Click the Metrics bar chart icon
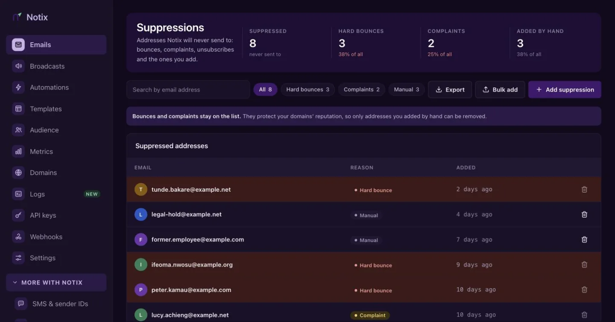This screenshot has width=615, height=322. (18, 151)
